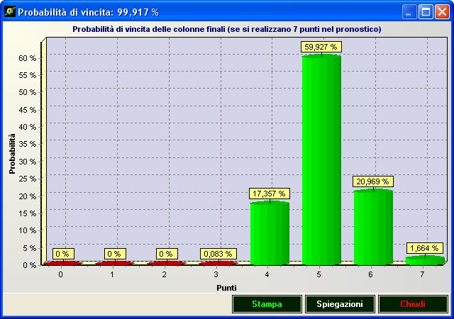This screenshot has height=319, width=454.
Task: Click the red marker for 0 punti
Action: click(x=62, y=263)
